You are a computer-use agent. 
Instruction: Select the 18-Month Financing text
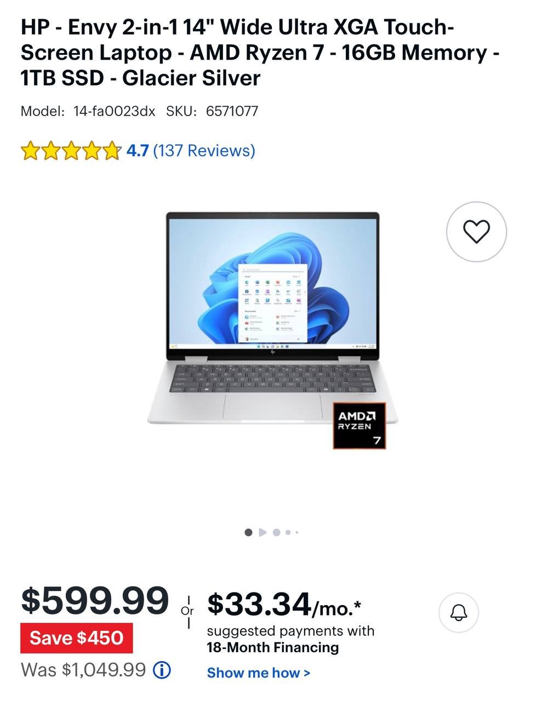coord(273,647)
